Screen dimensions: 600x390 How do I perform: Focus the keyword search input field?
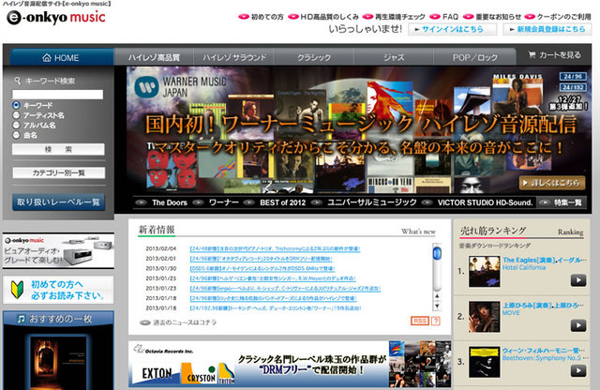click(x=58, y=94)
